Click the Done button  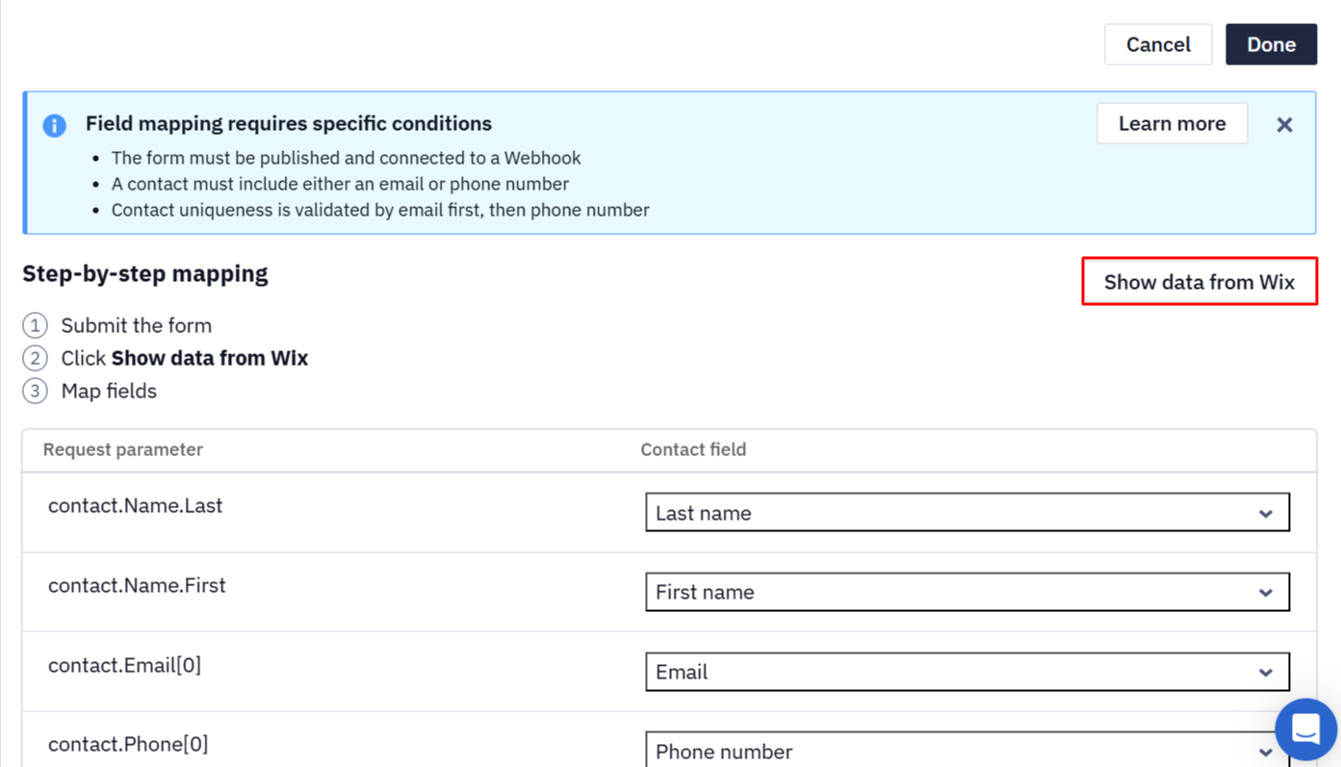[1271, 44]
